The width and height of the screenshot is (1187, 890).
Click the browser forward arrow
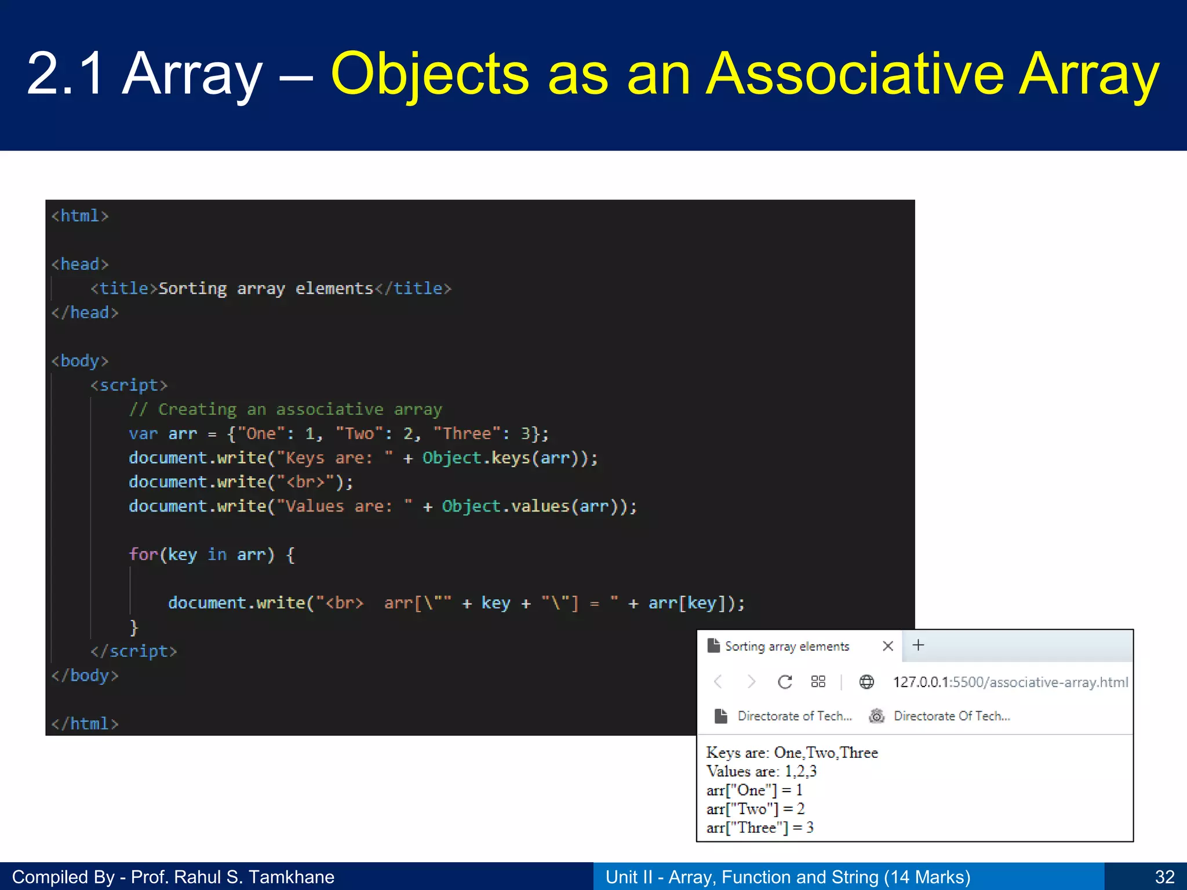[751, 681]
